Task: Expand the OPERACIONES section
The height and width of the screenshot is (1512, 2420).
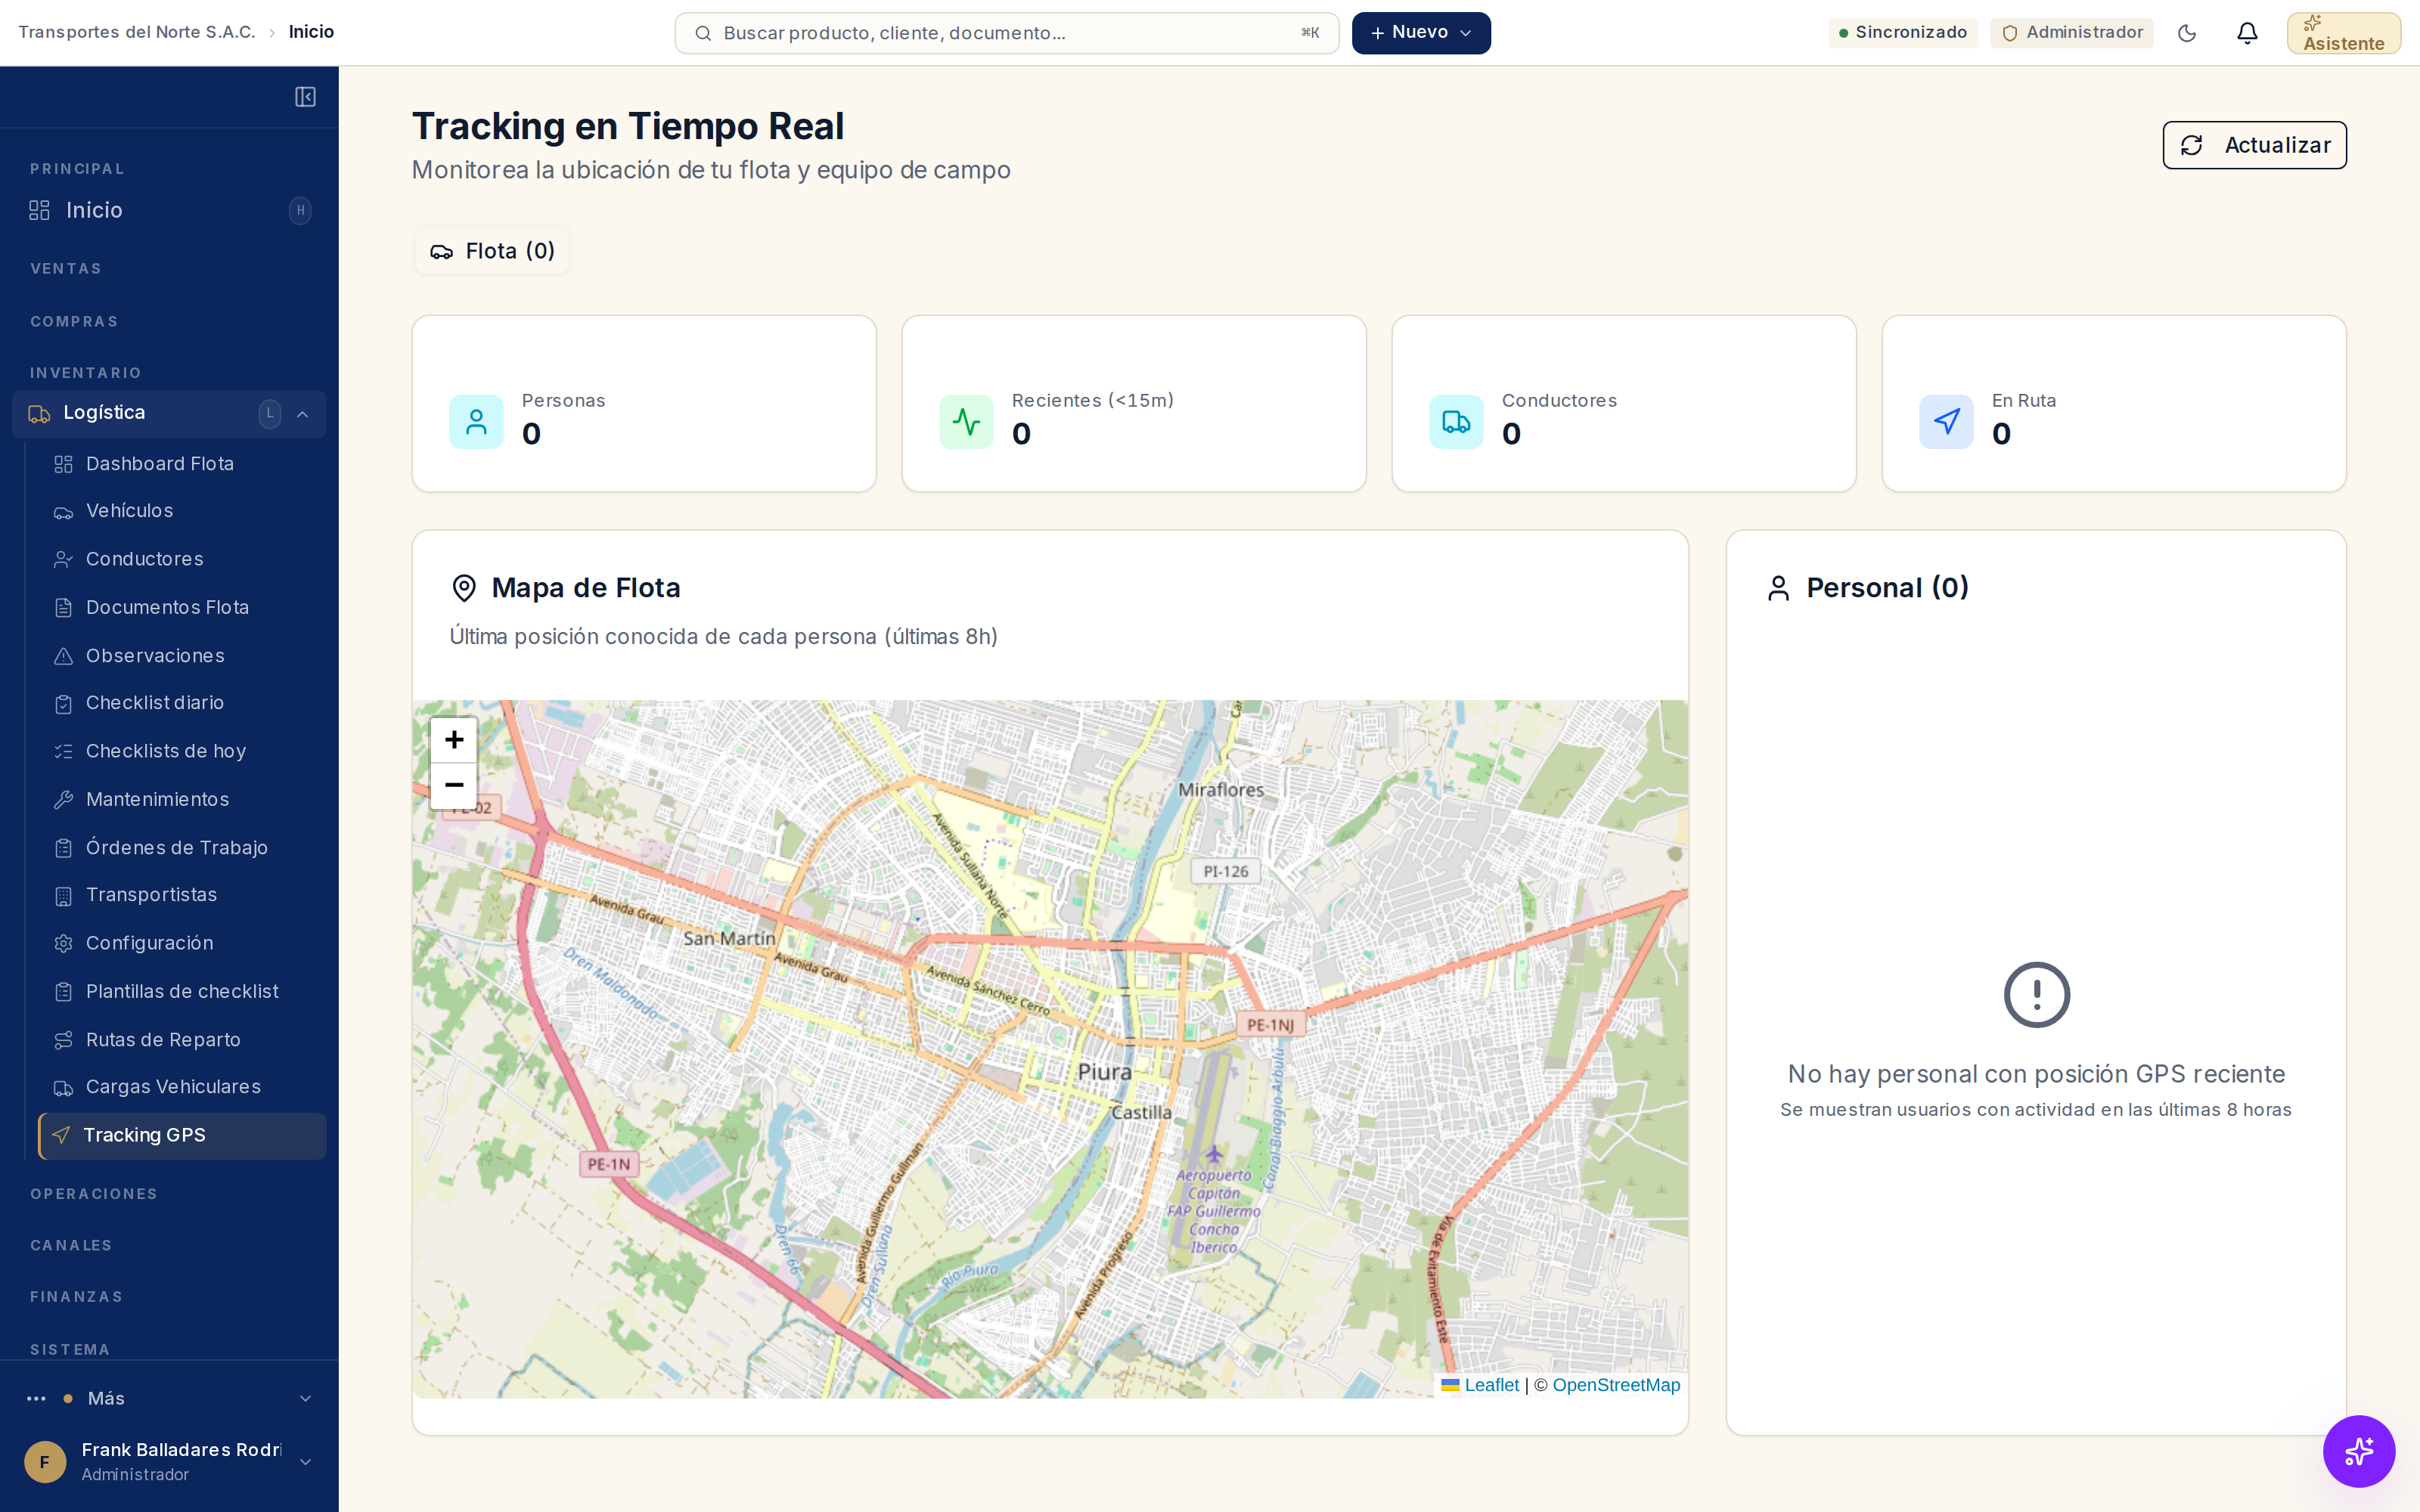Action: click(x=94, y=1194)
